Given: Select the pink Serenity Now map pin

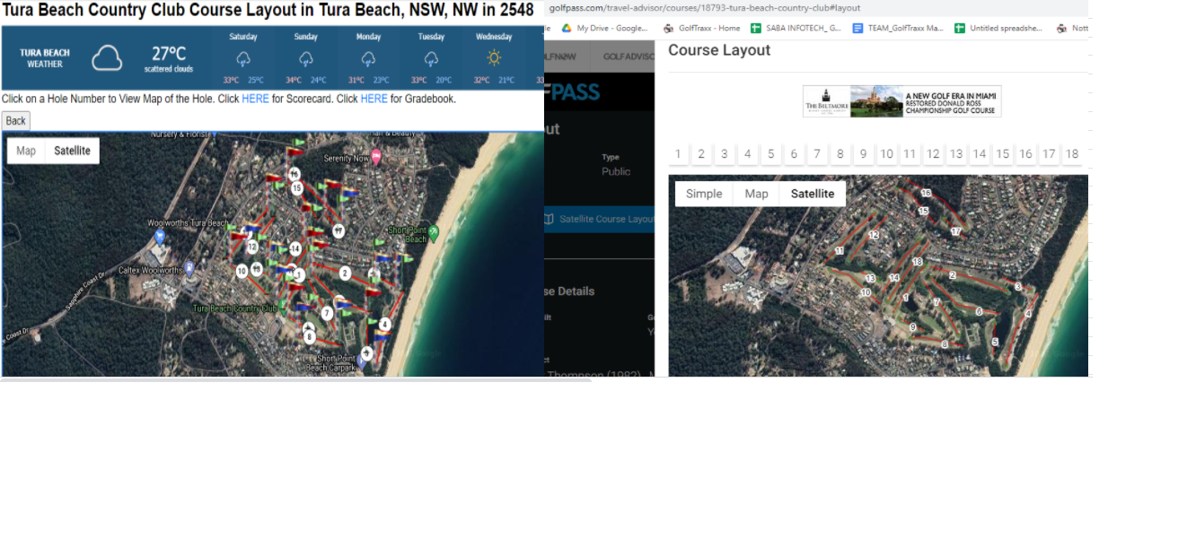Looking at the screenshot, I should click(x=375, y=158).
